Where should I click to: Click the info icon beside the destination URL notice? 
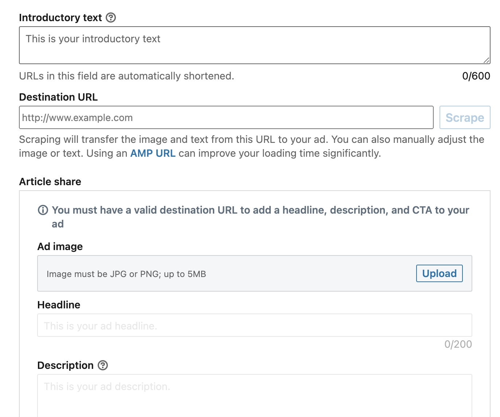coord(43,210)
